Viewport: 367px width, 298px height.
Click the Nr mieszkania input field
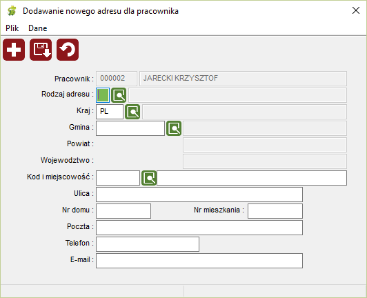[275, 211]
